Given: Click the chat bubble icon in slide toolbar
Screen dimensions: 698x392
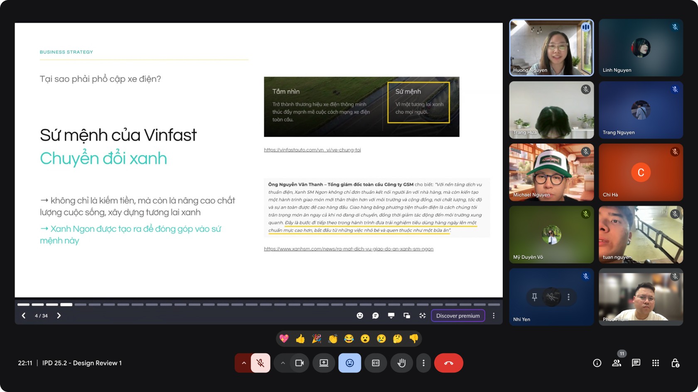Looking at the screenshot, I should click(x=376, y=316).
